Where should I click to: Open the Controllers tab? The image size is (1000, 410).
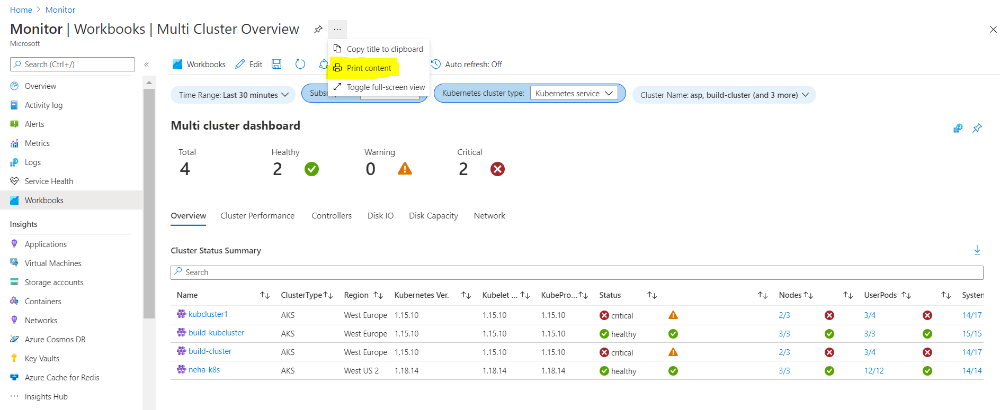[332, 216]
